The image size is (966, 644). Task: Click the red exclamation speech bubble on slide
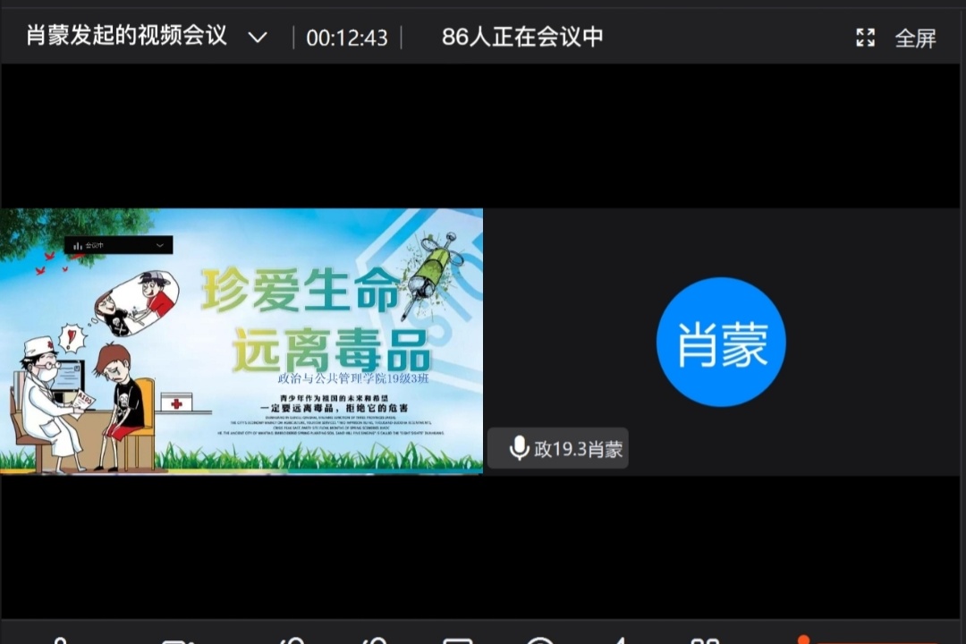[x=71, y=339]
